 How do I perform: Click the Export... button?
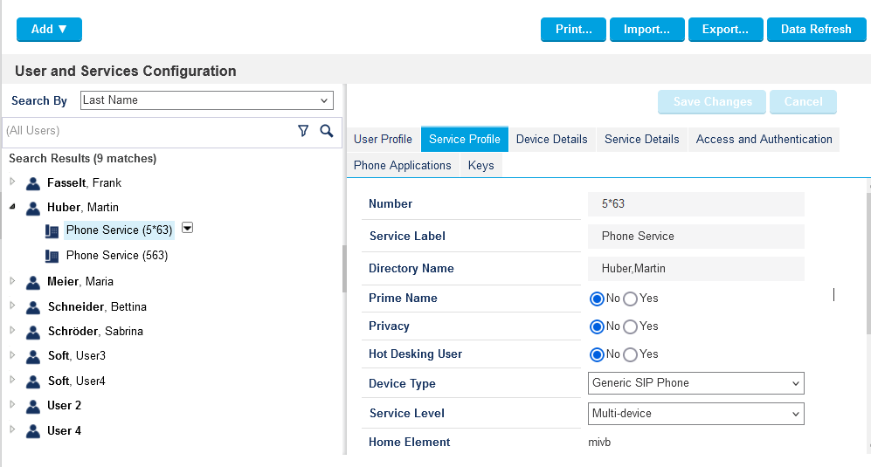(725, 30)
